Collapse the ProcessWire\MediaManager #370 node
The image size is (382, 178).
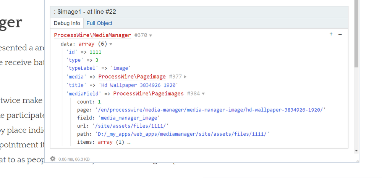[x=151, y=35]
